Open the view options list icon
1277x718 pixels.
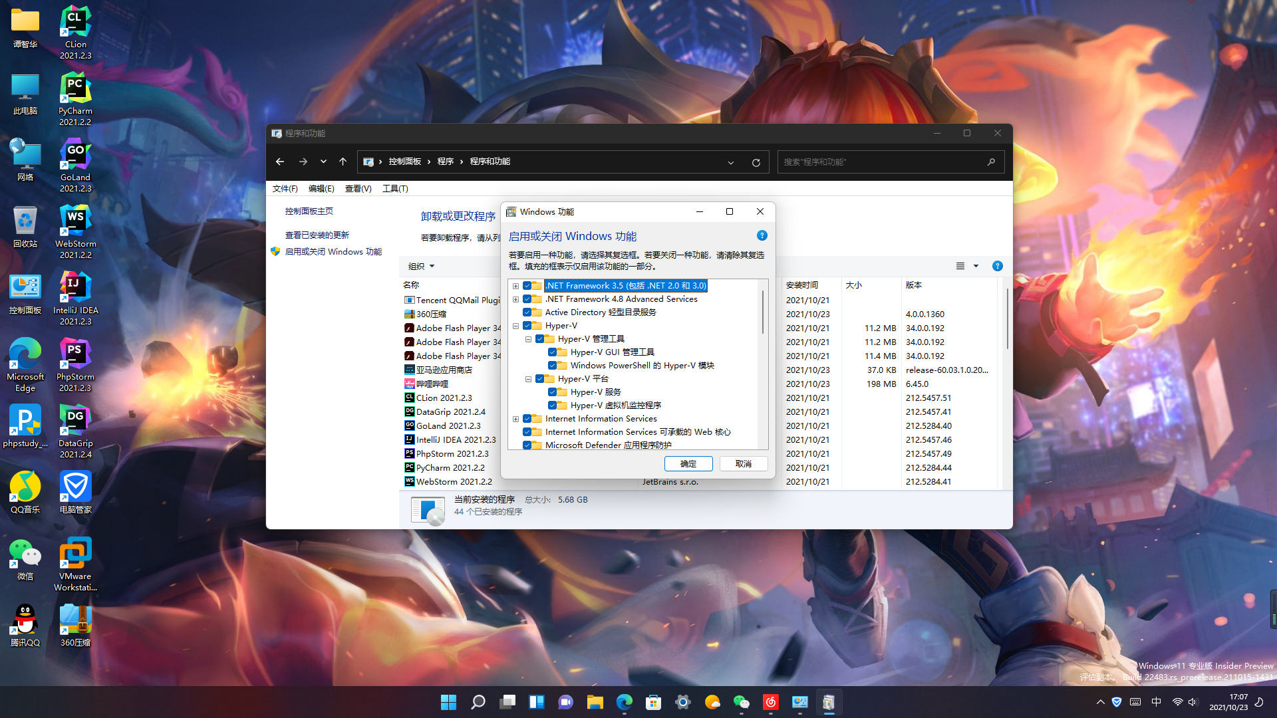960,266
